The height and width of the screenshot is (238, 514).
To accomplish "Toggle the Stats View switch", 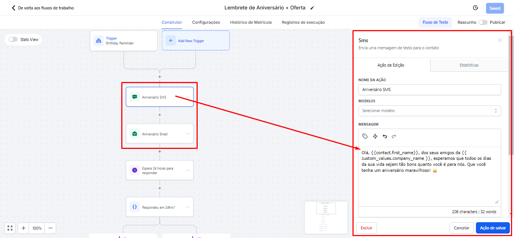I will pos(13,39).
